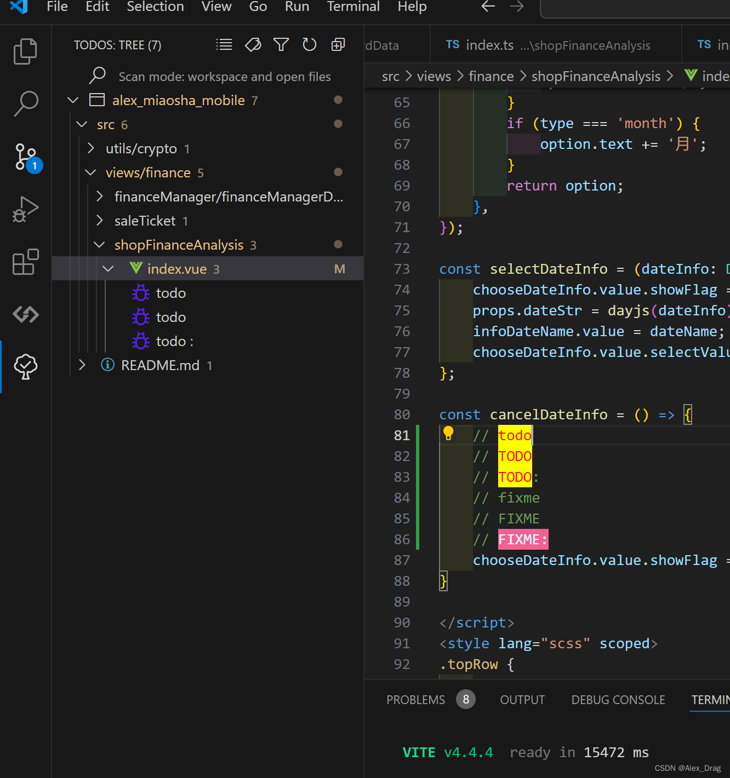The width and height of the screenshot is (730, 778).
Task: Click the lightbulb code action on line 81
Action: (x=448, y=434)
